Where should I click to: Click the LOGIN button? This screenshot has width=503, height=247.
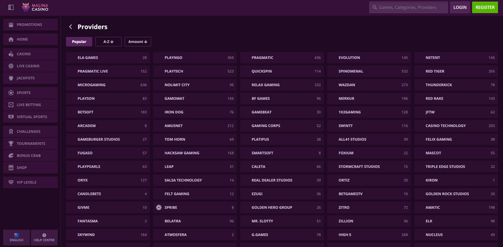460,7
